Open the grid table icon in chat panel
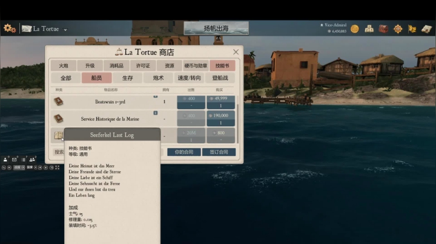Screen dimensions: 436x244 [x=24, y=159]
